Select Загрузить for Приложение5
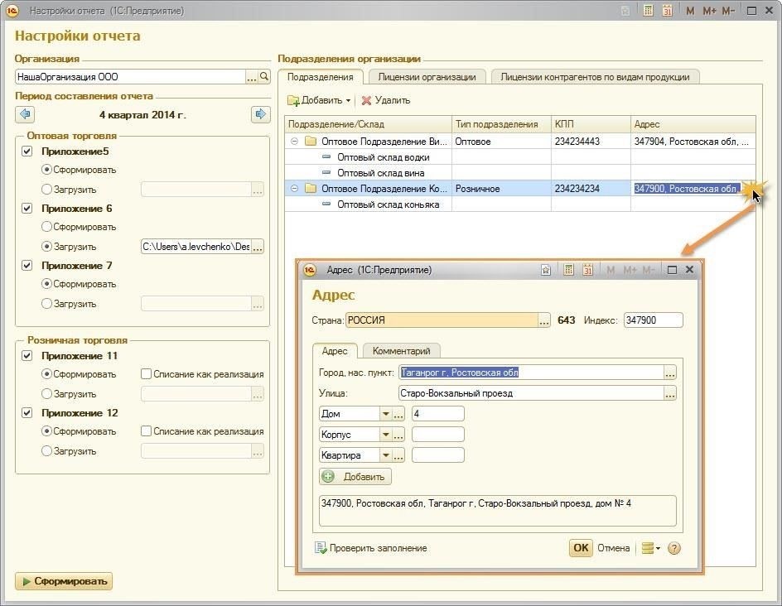Screen dimensions: 782x606 [46, 190]
